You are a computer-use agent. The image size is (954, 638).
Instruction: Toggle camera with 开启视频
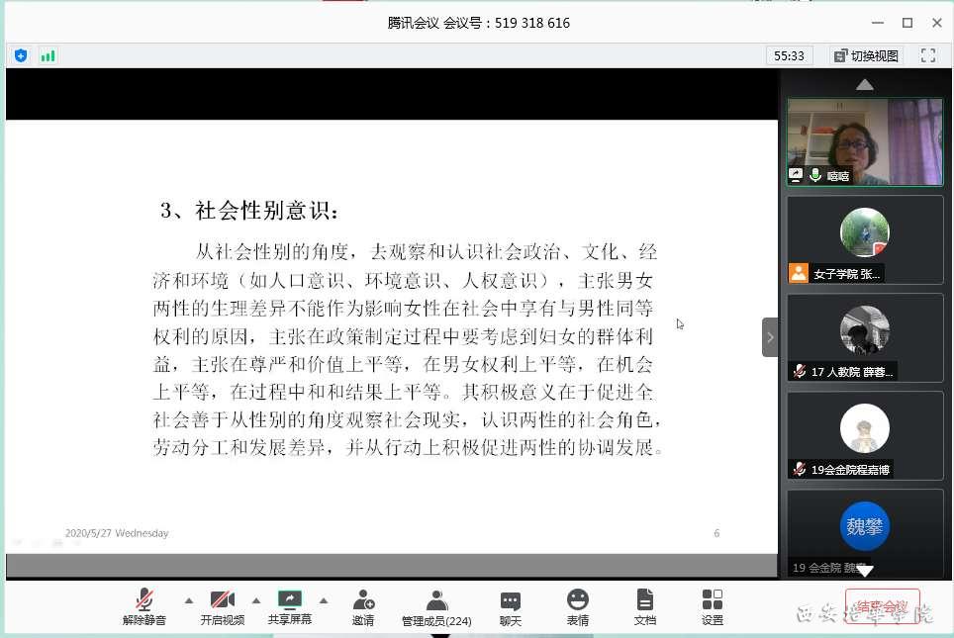click(x=223, y=600)
